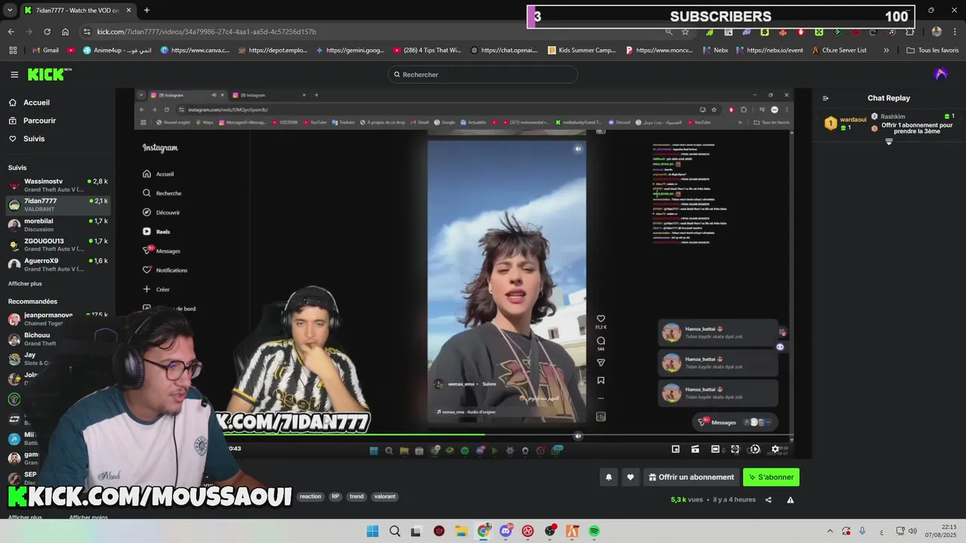Click the green S'abonner button
Image resolution: width=966 pixels, height=543 pixels.
click(771, 477)
